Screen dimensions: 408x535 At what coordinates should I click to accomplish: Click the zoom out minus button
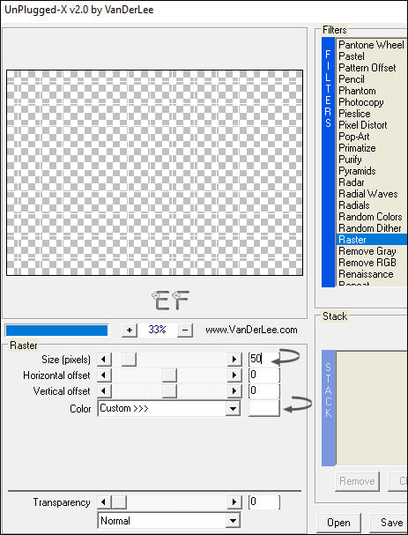(x=185, y=330)
